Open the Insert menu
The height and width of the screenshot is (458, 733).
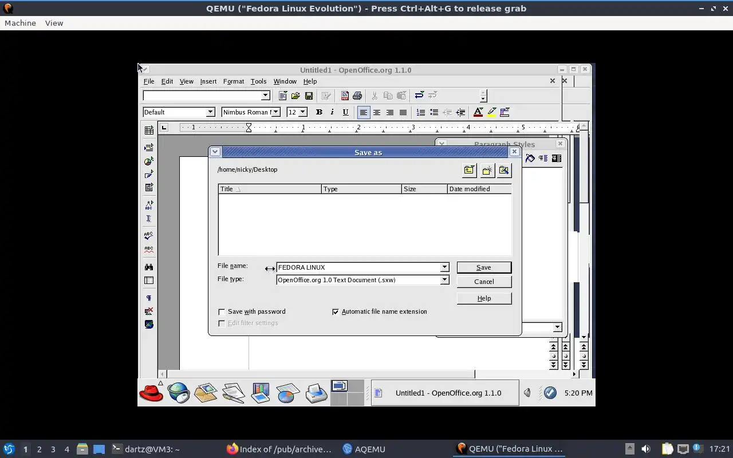pyautogui.click(x=208, y=81)
